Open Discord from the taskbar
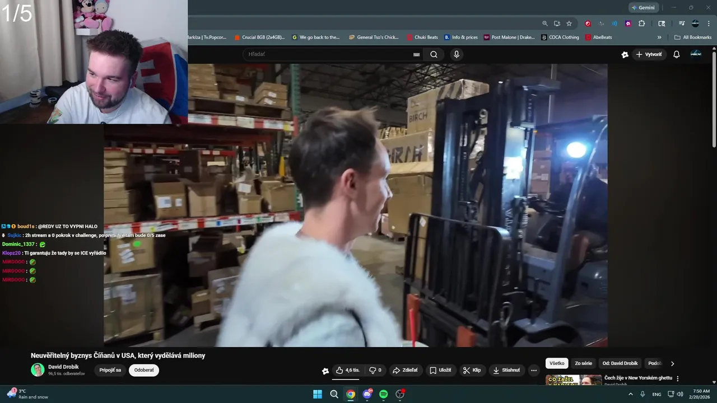717x403 pixels. [367, 394]
